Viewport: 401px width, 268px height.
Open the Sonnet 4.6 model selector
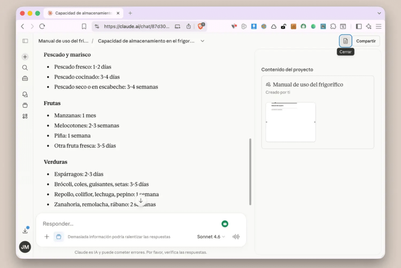211,237
